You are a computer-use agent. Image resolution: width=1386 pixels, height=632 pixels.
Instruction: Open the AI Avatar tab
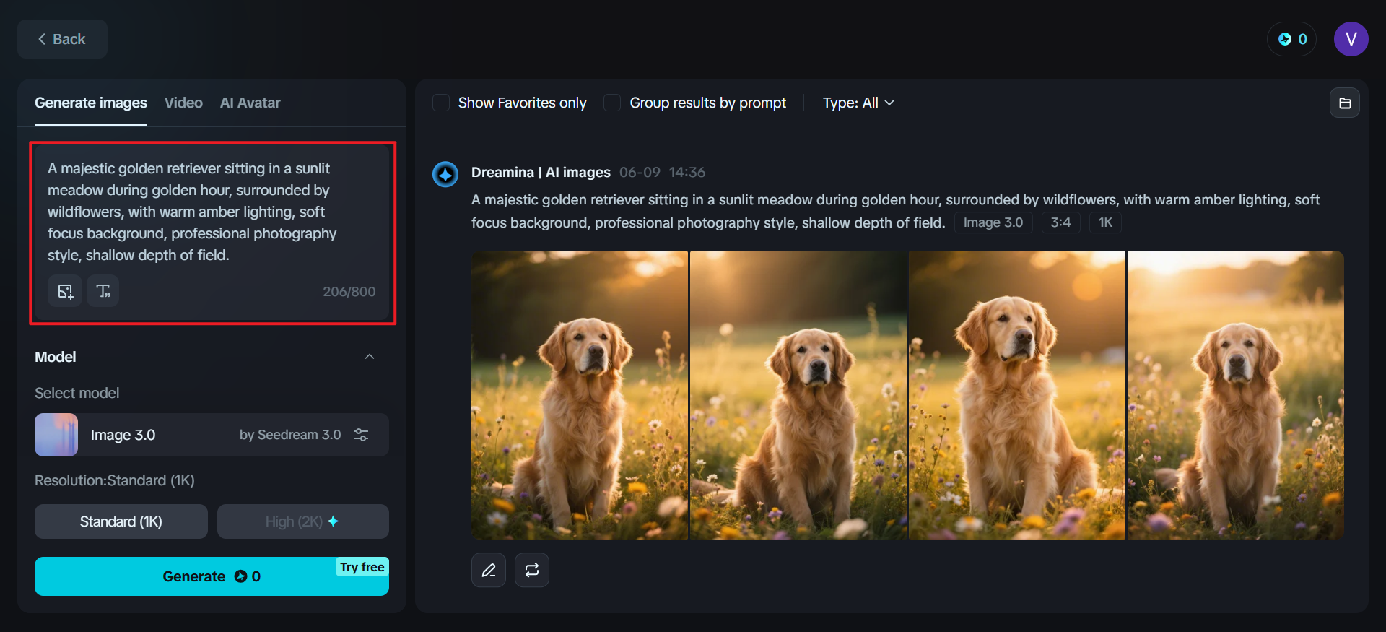pyautogui.click(x=250, y=103)
